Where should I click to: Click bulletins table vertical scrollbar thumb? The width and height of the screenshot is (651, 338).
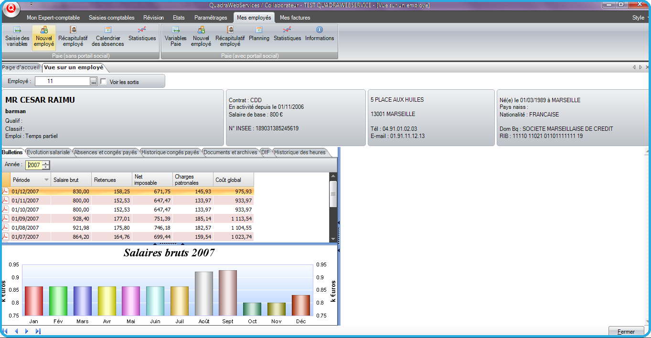tap(333, 194)
